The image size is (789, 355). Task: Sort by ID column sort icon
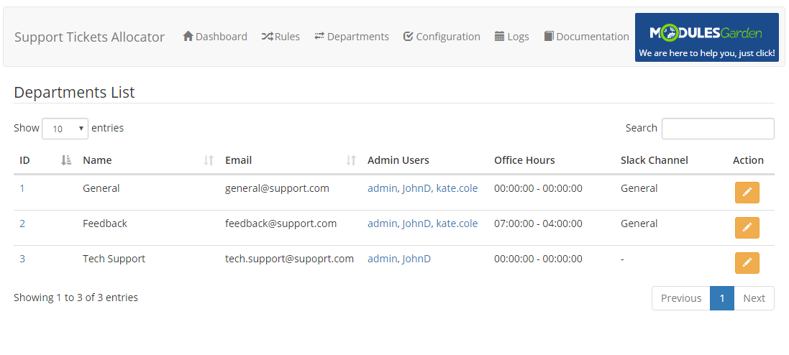[66, 160]
